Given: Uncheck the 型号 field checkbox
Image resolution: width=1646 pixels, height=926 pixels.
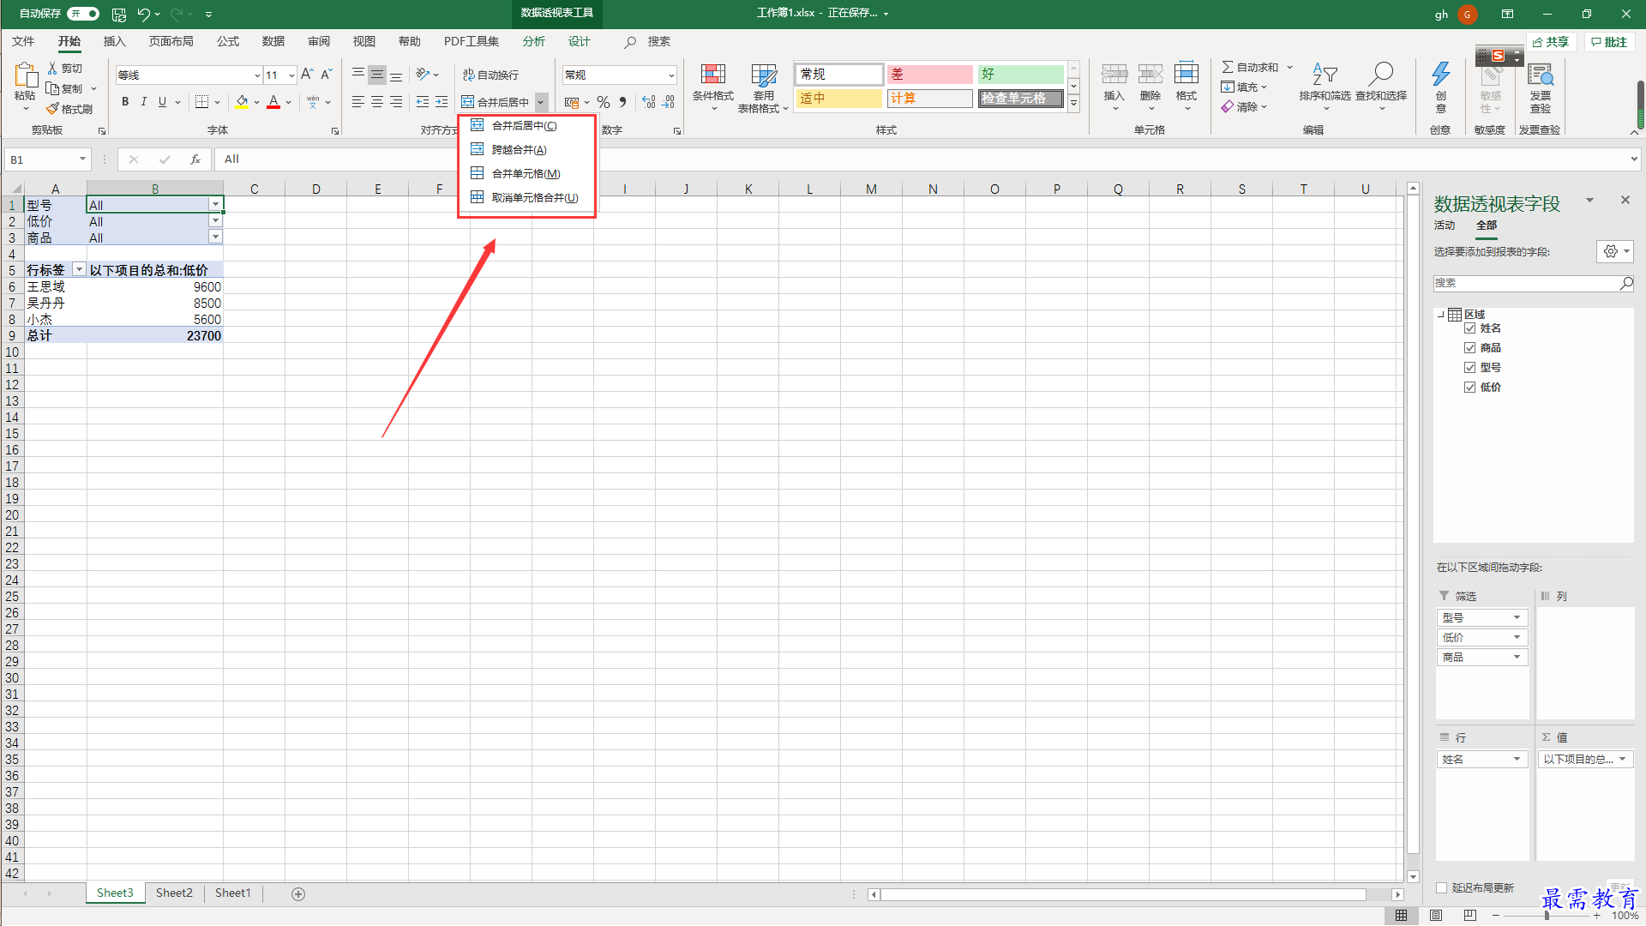Looking at the screenshot, I should (1470, 368).
